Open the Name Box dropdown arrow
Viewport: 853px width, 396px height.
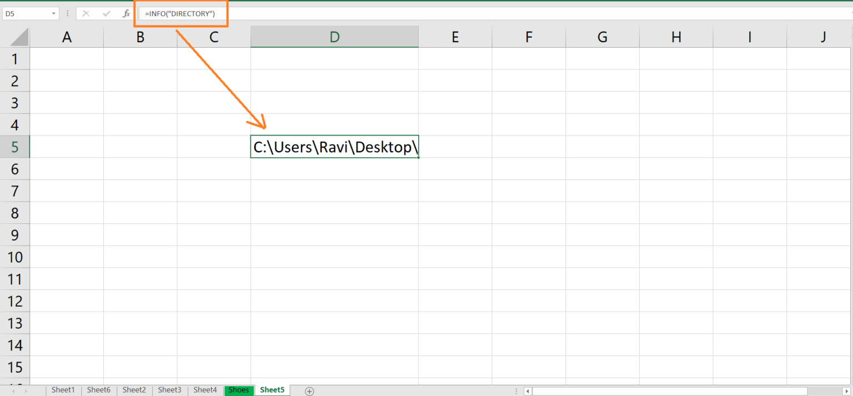[54, 13]
